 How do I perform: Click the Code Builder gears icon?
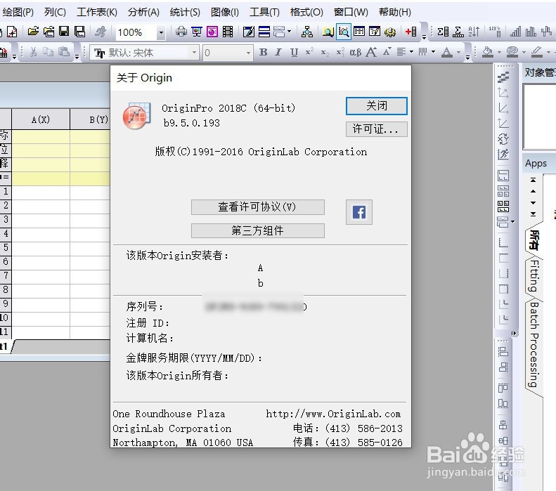click(390, 32)
